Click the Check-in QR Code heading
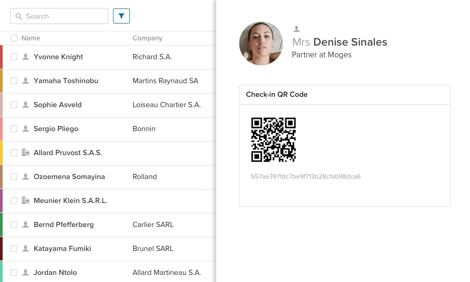This screenshot has width=470, height=282. 277,94
